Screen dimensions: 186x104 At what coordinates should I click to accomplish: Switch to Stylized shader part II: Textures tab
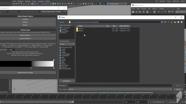click(x=51, y=12)
